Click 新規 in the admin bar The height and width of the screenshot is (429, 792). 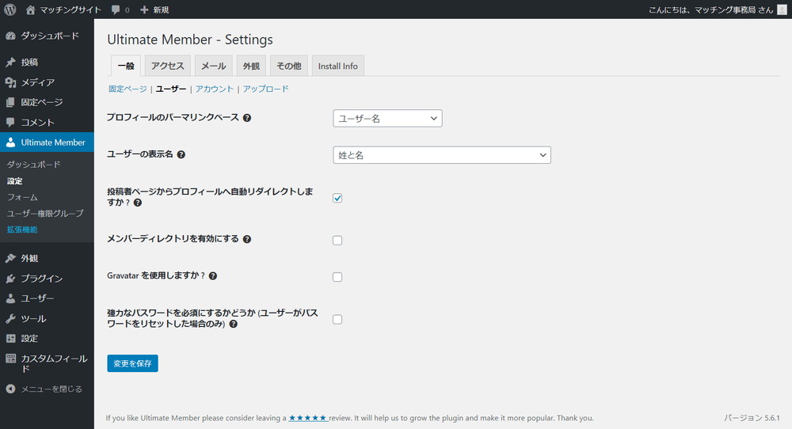tap(161, 9)
